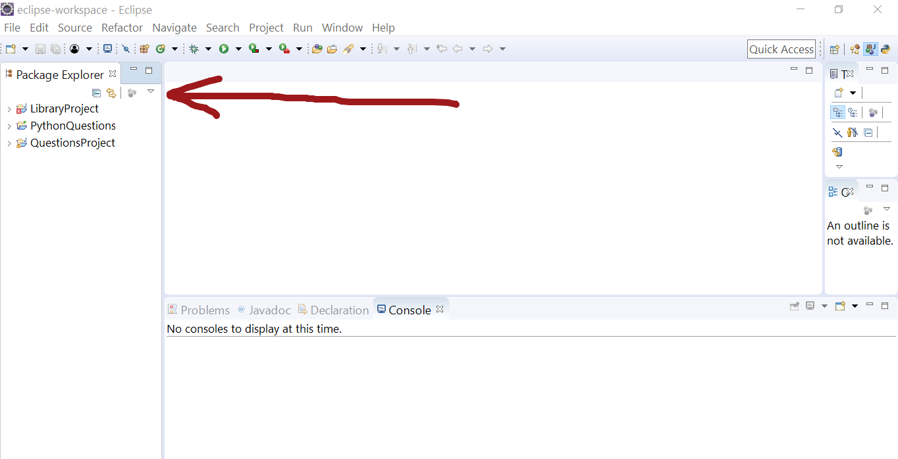Toggle Link with Editor in Package Explorer
Image resolution: width=898 pixels, height=459 pixels.
tap(111, 93)
